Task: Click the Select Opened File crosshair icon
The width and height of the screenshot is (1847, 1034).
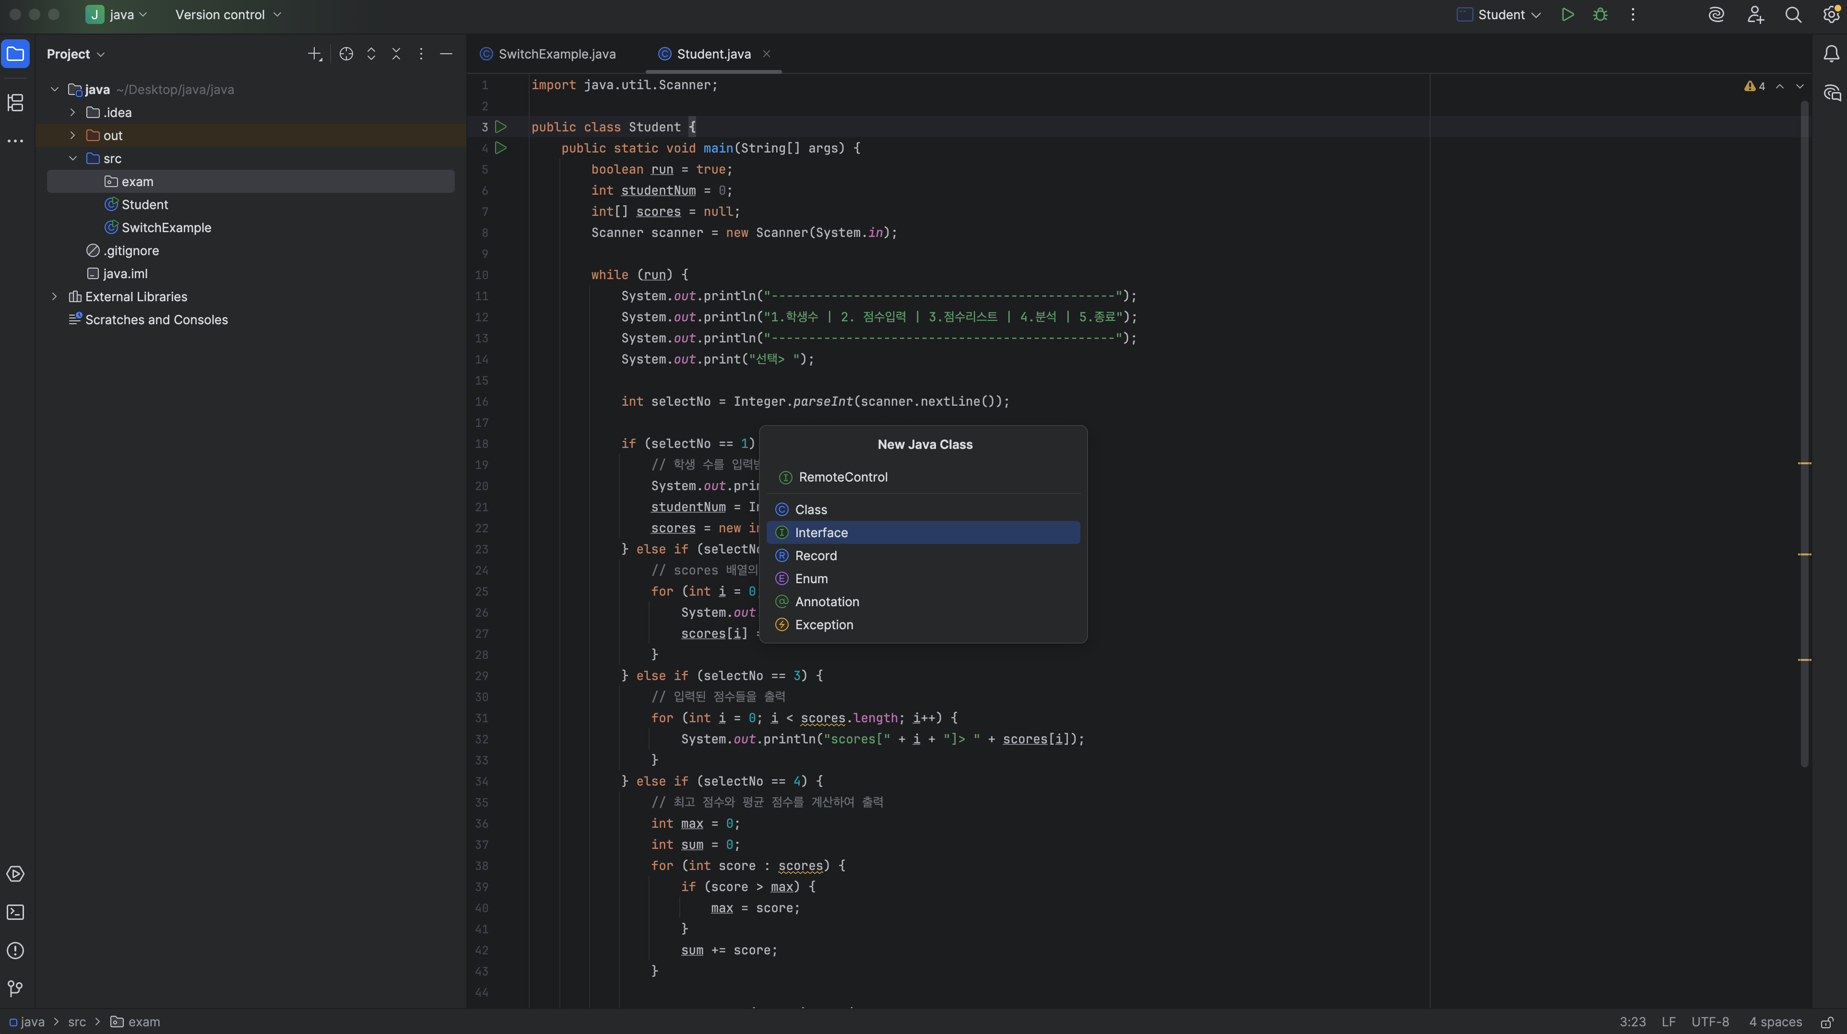Action: click(346, 55)
